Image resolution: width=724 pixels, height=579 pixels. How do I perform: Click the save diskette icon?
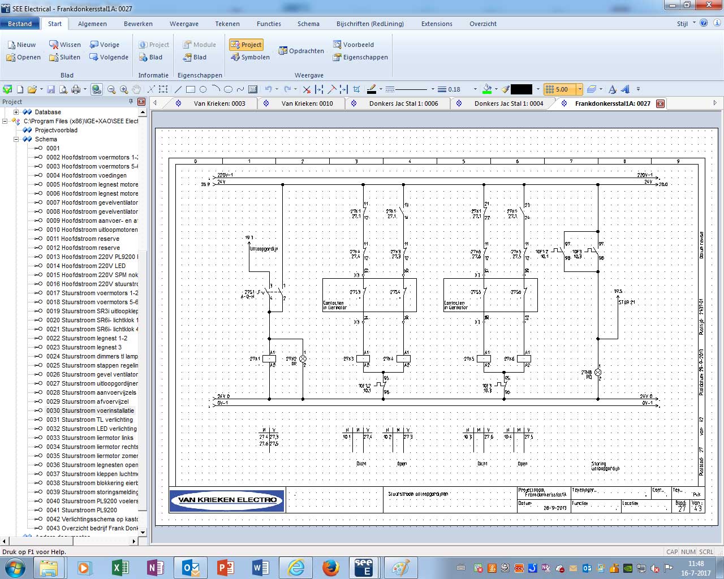point(51,89)
